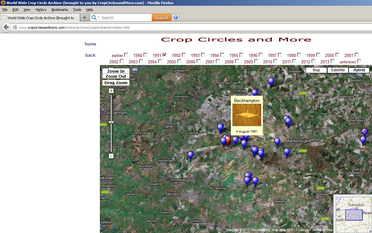Screen dimensions: 372x233
Task: Click the blue marker near Heddington
Action: point(190,155)
